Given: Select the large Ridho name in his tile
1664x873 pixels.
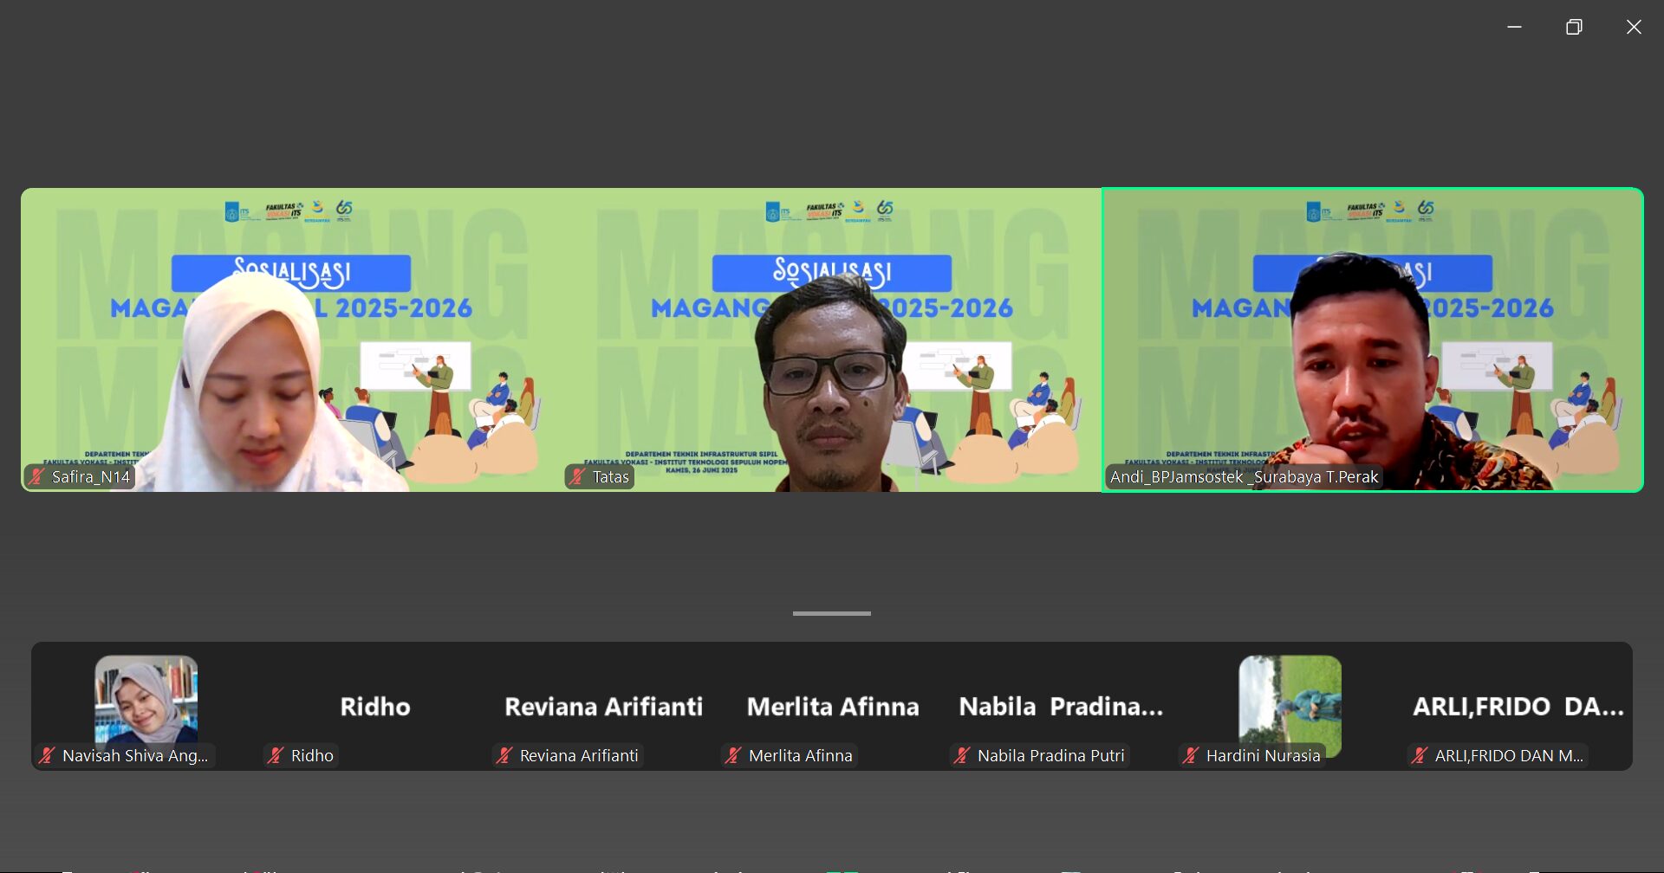Looking at the screenshot, I should click(374, 707).
